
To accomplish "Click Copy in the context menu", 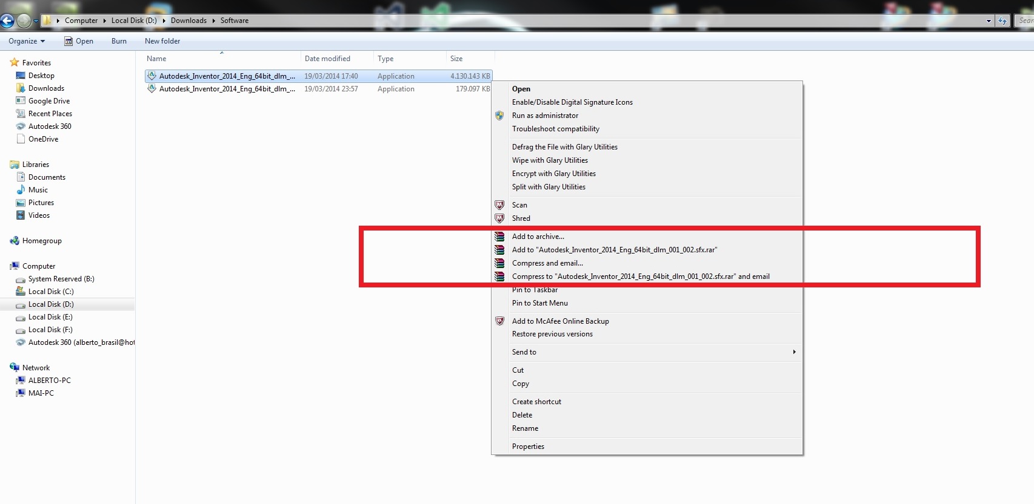I will (521, 384).
